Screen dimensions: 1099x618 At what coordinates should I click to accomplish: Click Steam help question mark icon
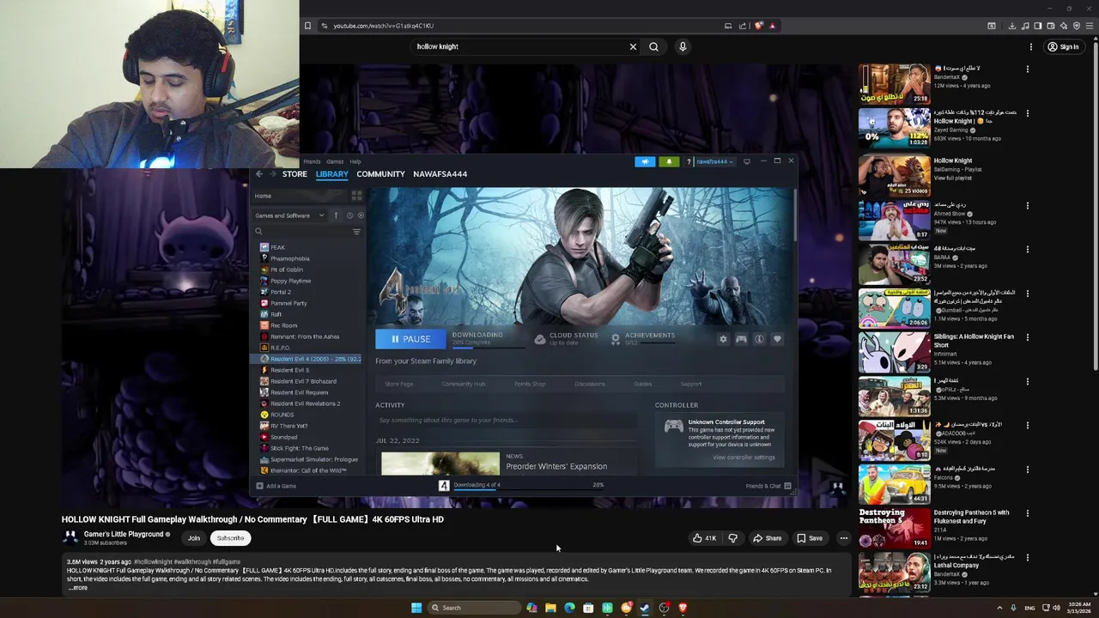click(688, 161)
